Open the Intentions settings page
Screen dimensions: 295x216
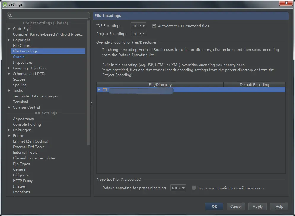[21, 192]
